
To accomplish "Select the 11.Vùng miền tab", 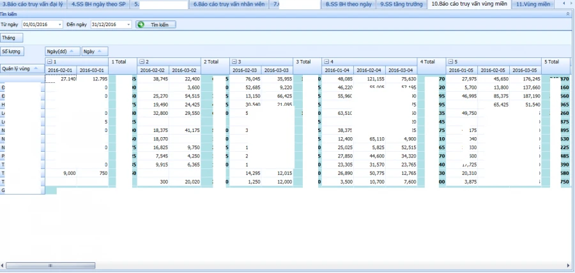I will tap(533, 4).
